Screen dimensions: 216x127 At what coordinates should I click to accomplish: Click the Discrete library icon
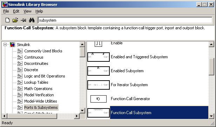[x=20, y=70]
